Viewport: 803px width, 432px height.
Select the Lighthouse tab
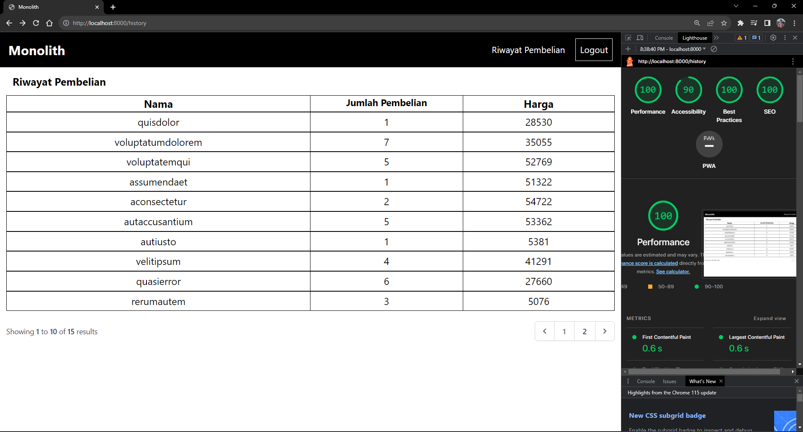click(x=695, y=38)
